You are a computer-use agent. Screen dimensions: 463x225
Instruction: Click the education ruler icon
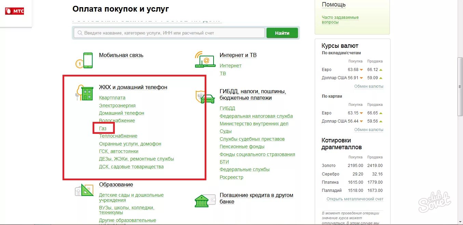(84, 190)
